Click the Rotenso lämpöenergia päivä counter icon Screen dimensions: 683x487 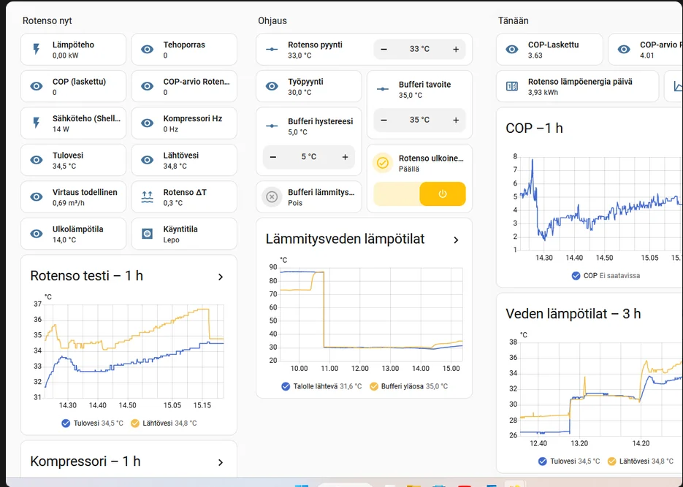pos(512,86)
